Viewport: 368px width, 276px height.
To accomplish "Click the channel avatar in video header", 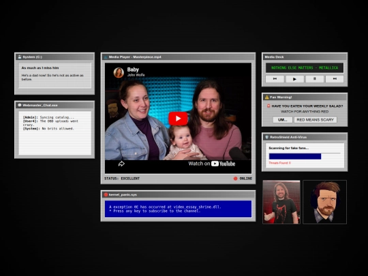I will (119, 72).
